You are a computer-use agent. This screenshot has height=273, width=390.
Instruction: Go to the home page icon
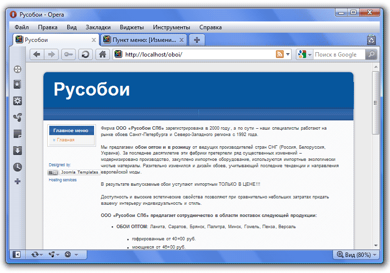pos(102,55)
